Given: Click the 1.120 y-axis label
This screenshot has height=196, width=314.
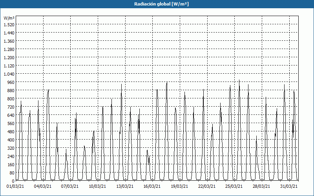Looking at the screenshot, I should pos(9,65).
